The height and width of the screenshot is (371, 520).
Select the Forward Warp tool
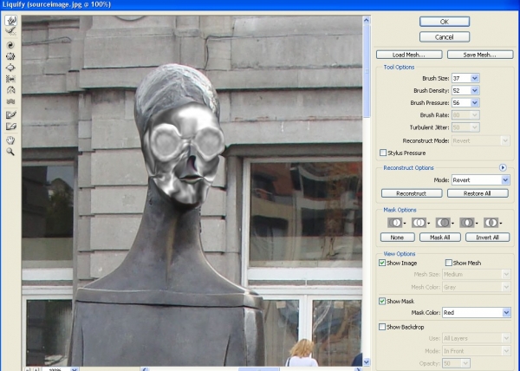coord(10,21)
